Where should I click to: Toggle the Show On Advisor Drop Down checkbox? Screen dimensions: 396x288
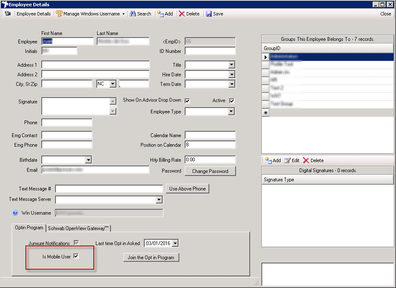tap(187, 101)
